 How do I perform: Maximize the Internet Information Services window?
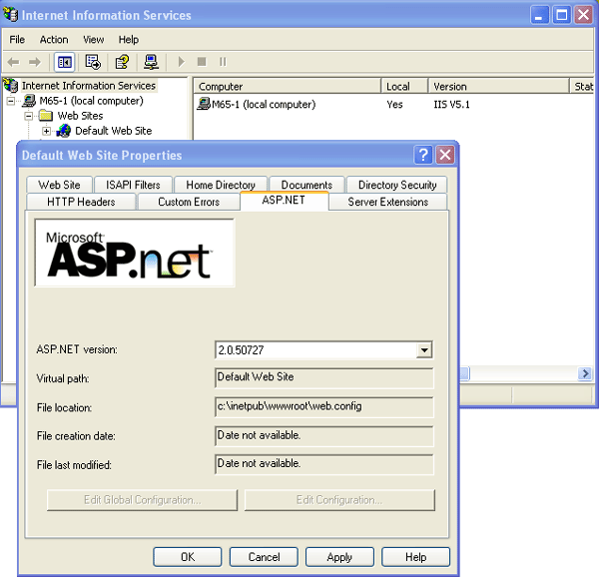561,15
